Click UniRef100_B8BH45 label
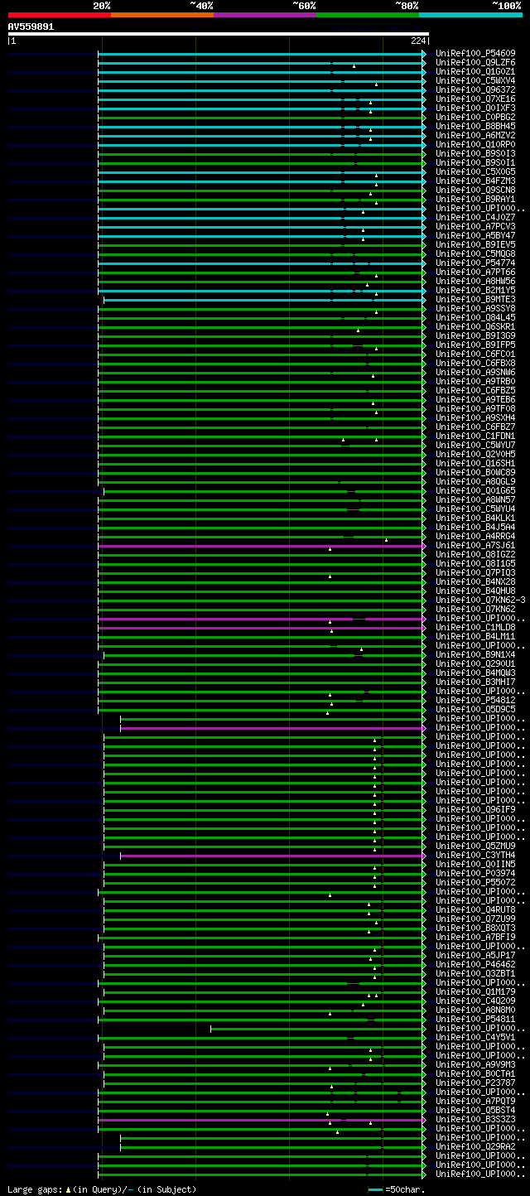This screenshot has width=530, height=1196. (475, 127)
